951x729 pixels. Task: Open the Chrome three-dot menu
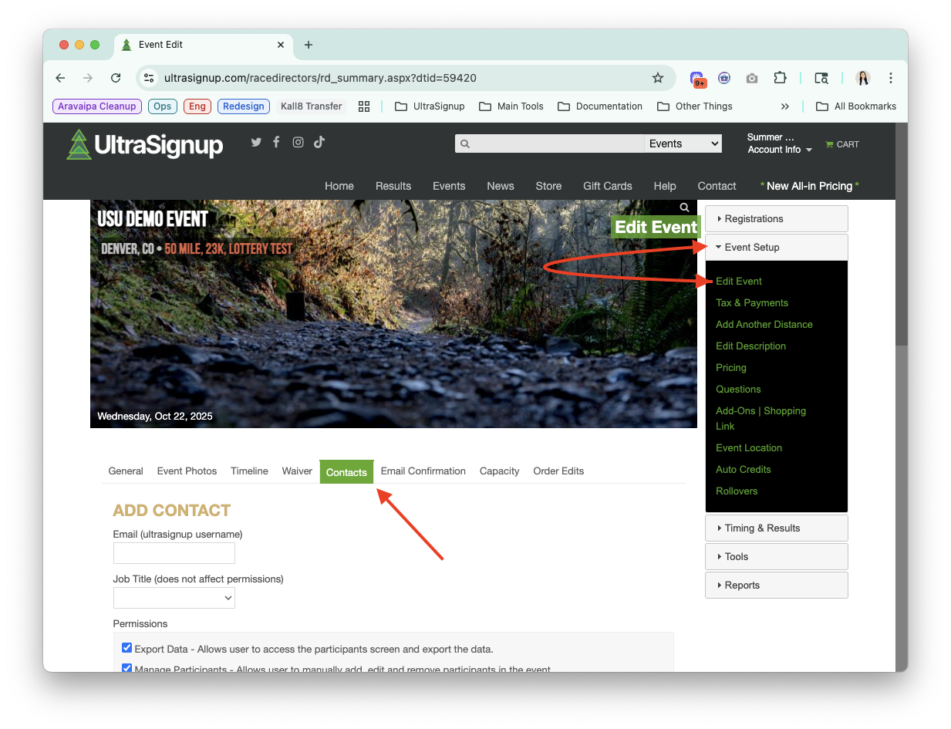click(891, 78)
